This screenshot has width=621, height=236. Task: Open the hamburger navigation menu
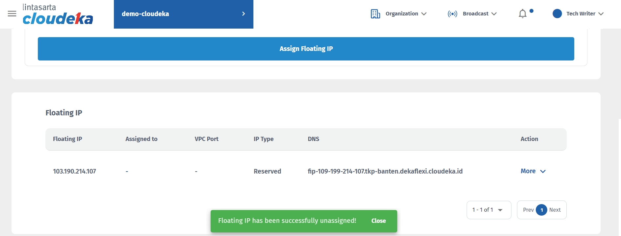coord(12,14)
